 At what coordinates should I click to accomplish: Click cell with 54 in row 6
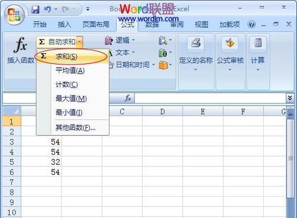(41, 172)
